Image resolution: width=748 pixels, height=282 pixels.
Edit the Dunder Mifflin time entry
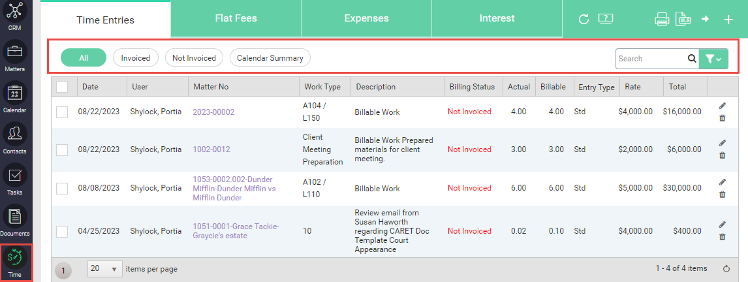[723, 182]
